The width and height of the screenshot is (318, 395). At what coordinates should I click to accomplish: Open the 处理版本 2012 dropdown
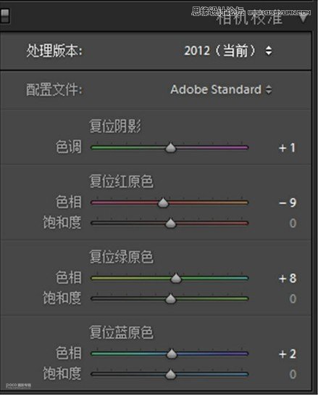click(228, 51)
